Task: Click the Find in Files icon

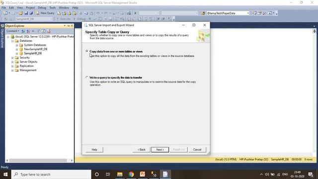Action: point(203,13)
